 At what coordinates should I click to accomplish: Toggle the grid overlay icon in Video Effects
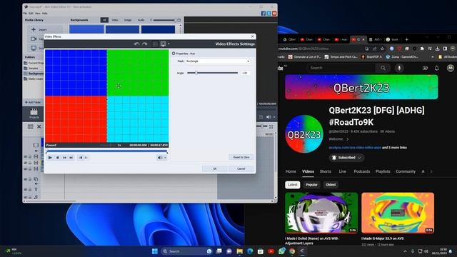pyautogui.click(x=155, y=44)
